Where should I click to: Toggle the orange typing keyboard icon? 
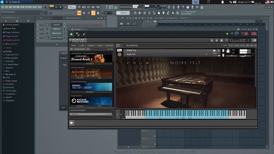79,13
